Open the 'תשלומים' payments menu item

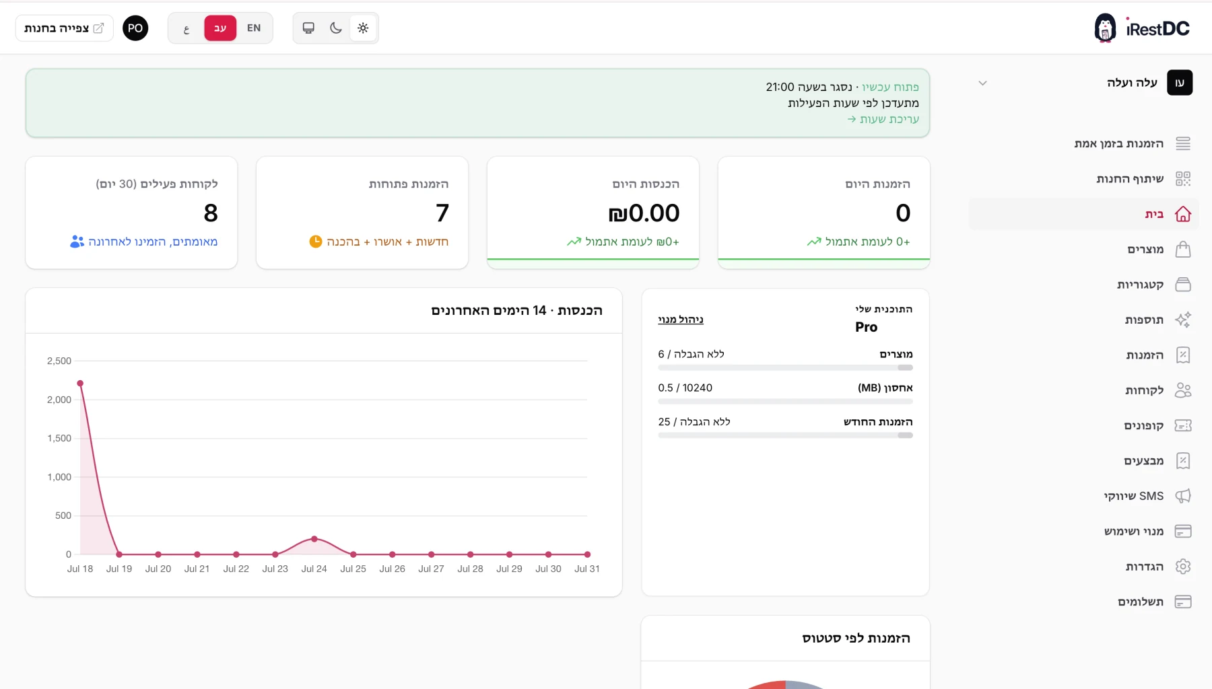point(1141,602)
